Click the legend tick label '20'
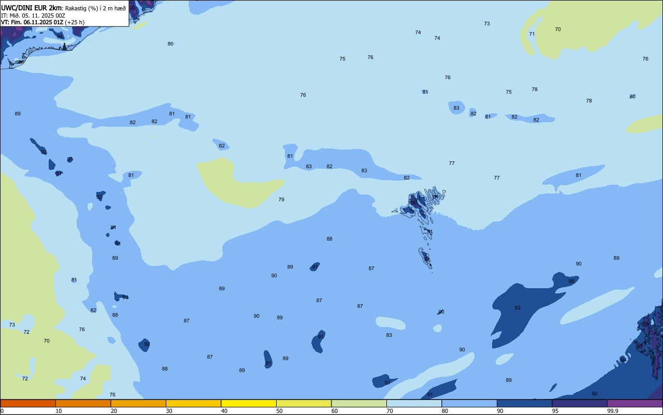This screenshot has width=663, height=415. coord(114,411)
